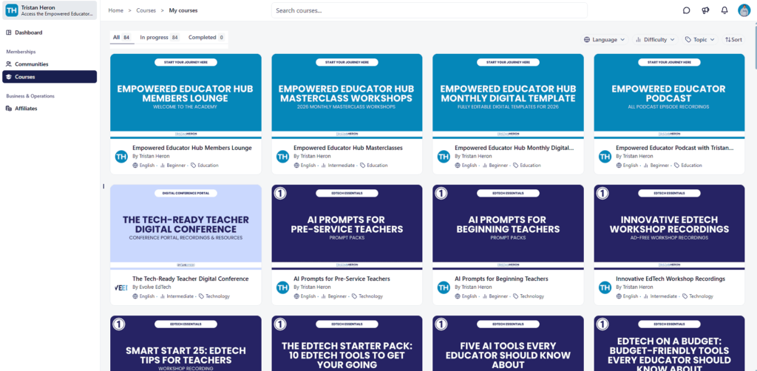757x371 pixels.
Task: Switch to the Completed tab
Action: (x=206, y=38)
